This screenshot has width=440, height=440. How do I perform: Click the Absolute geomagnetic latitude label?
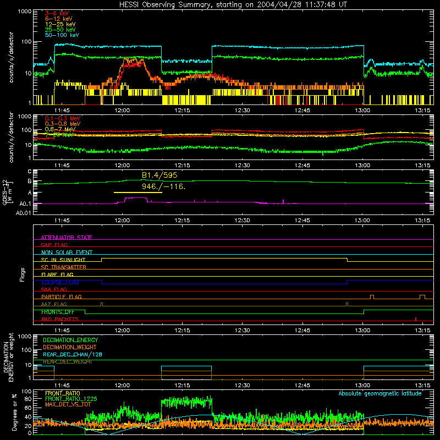tap(380, 393)
